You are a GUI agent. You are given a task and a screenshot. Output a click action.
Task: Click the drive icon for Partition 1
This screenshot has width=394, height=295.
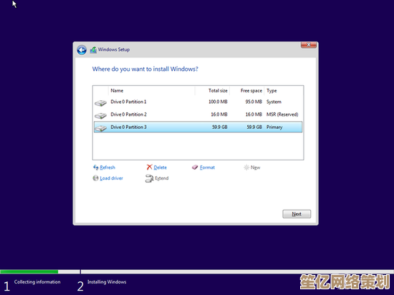tap(100, 102)
